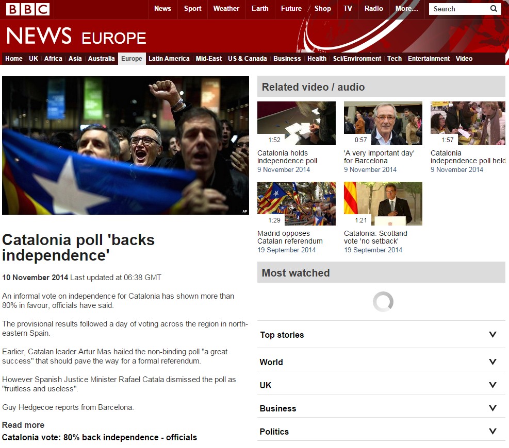
Task: Open the Sci/Environment section tab
Action: 357,59
